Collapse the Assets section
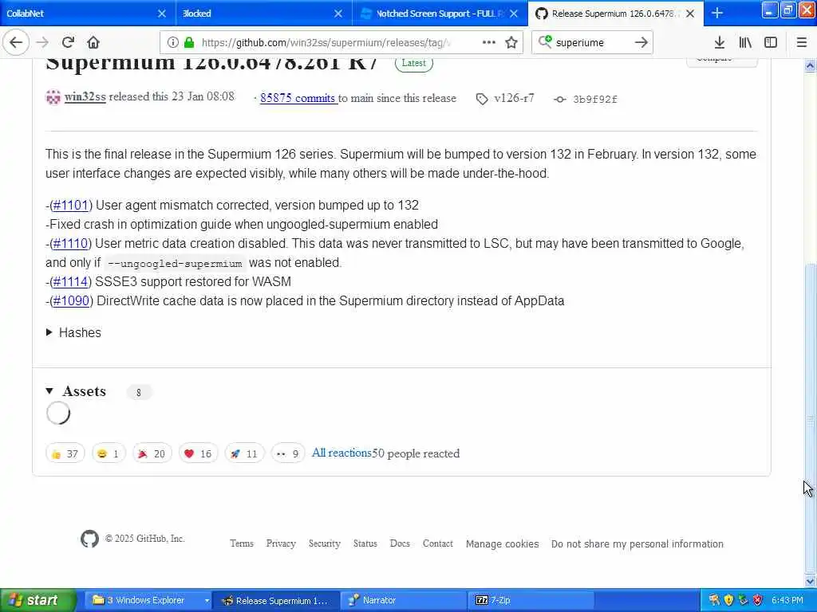 coord(76,391)
